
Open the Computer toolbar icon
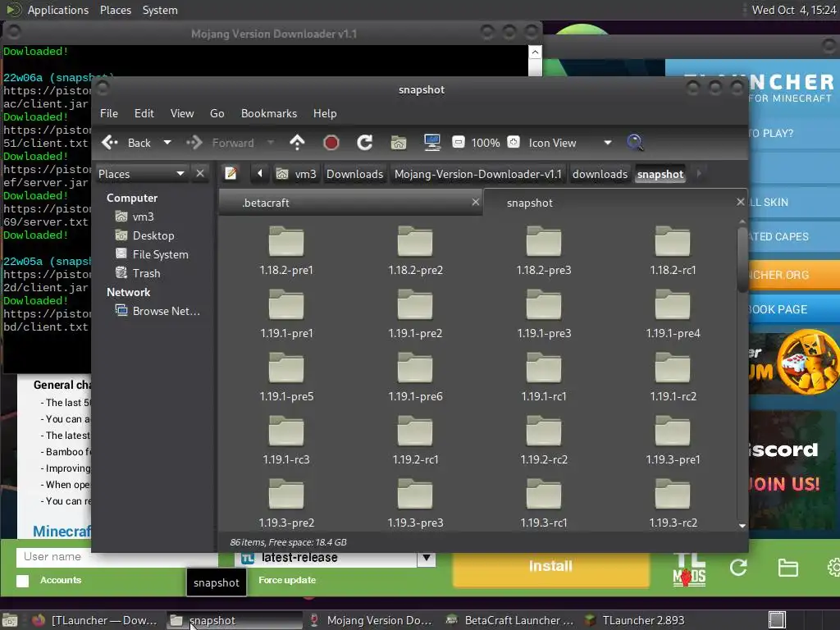[x=431, y=143]
